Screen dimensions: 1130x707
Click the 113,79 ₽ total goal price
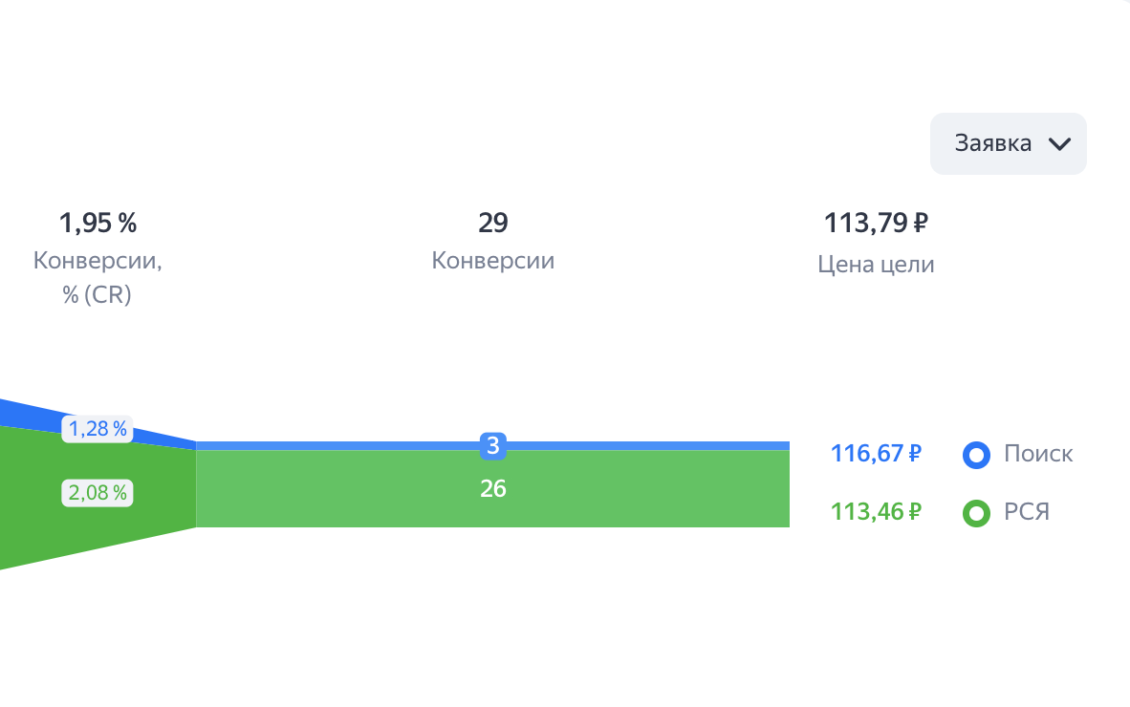click(876, 224)
